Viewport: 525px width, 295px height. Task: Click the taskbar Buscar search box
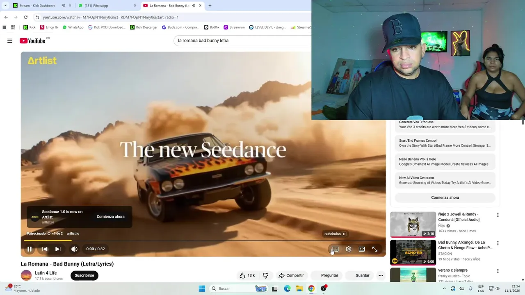tap(239, 288)
